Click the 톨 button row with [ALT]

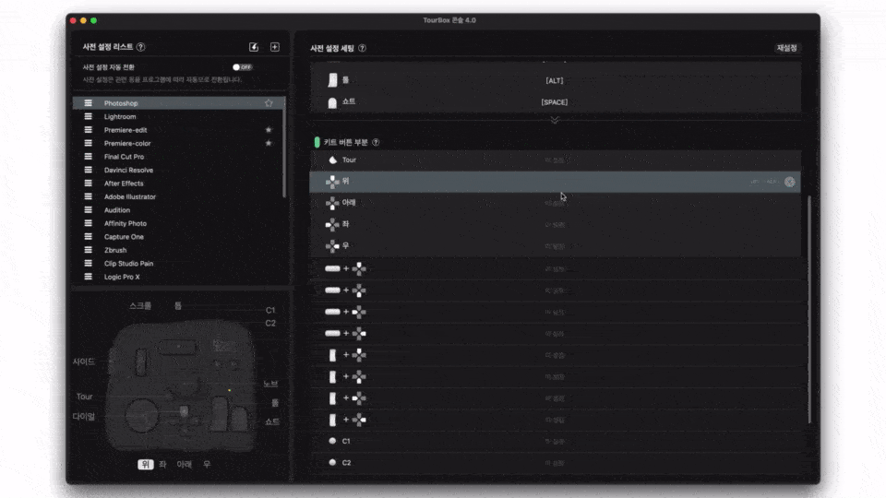[555, 81]
